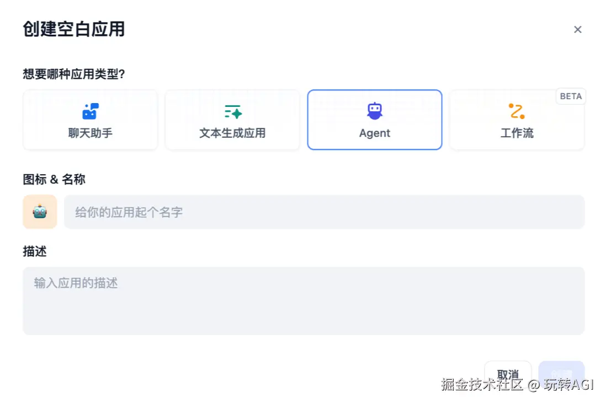Viewport: 606px width, 404px height.
Task: Close the 创建空白应用 dialog with X
Action: pyautogui.click(x=577, y=30)
